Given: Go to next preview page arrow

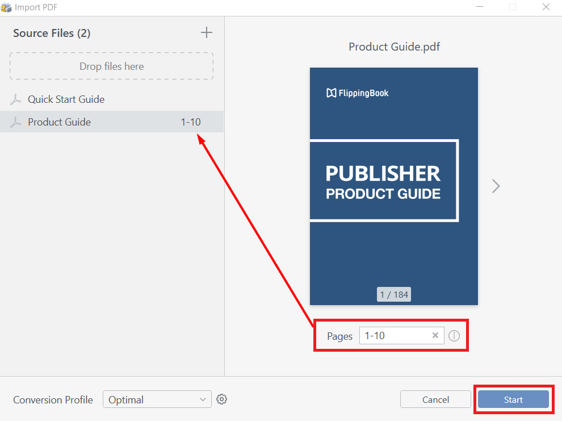Looking at the screenshot, I should (x=496, y=186).
